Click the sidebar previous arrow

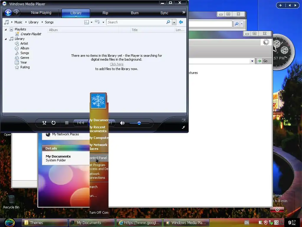click(290, 5)
